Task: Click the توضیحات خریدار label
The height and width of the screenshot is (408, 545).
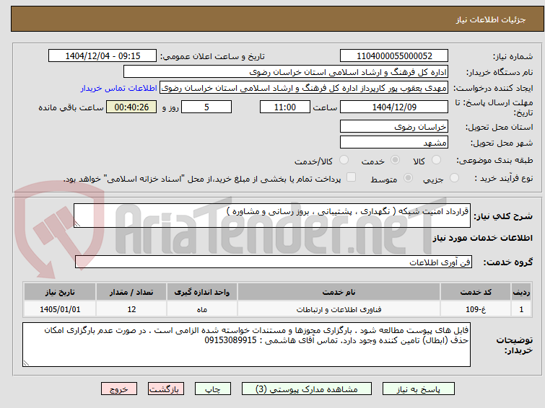Action: click(x=515, y=345)
